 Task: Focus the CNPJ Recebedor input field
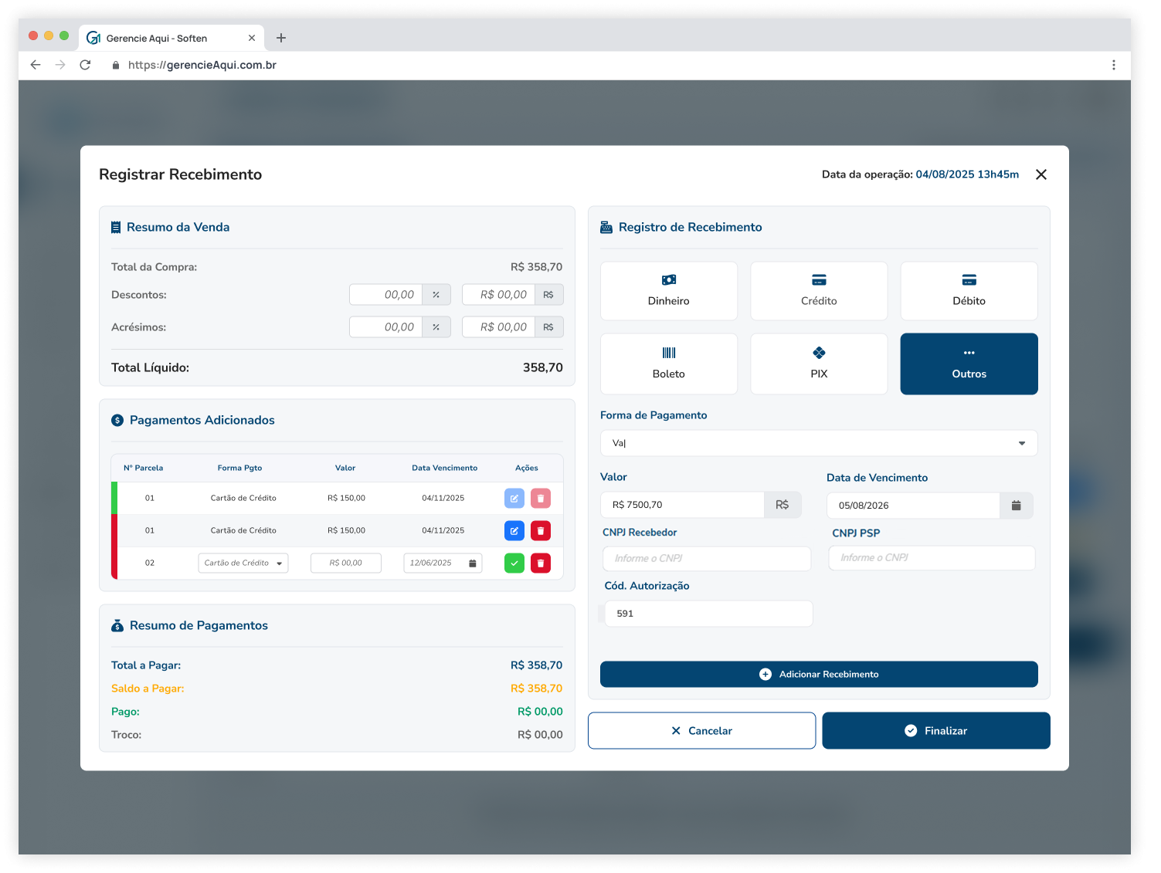(706, 558)
